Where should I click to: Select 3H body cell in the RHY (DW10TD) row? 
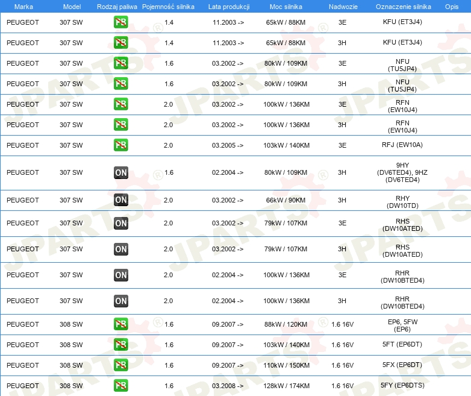(x=342, y=200)
